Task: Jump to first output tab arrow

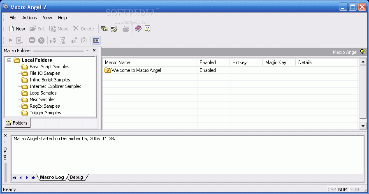Action: click(14, 178)
